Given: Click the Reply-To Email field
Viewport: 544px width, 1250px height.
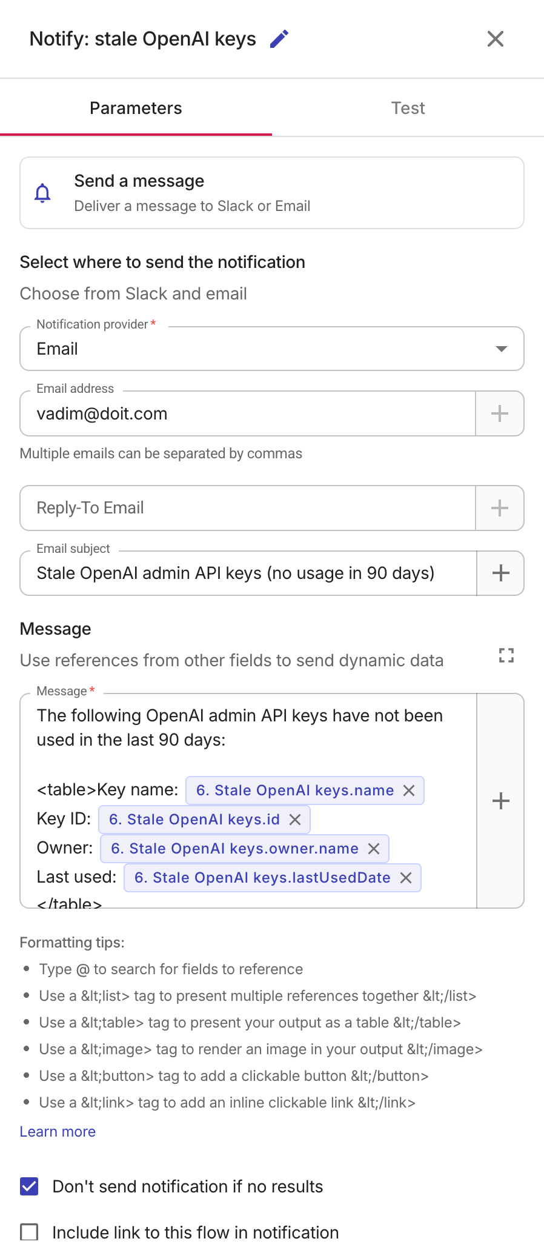Looking at the screenshot, I should pyautogui.click(x=248, y=508).
